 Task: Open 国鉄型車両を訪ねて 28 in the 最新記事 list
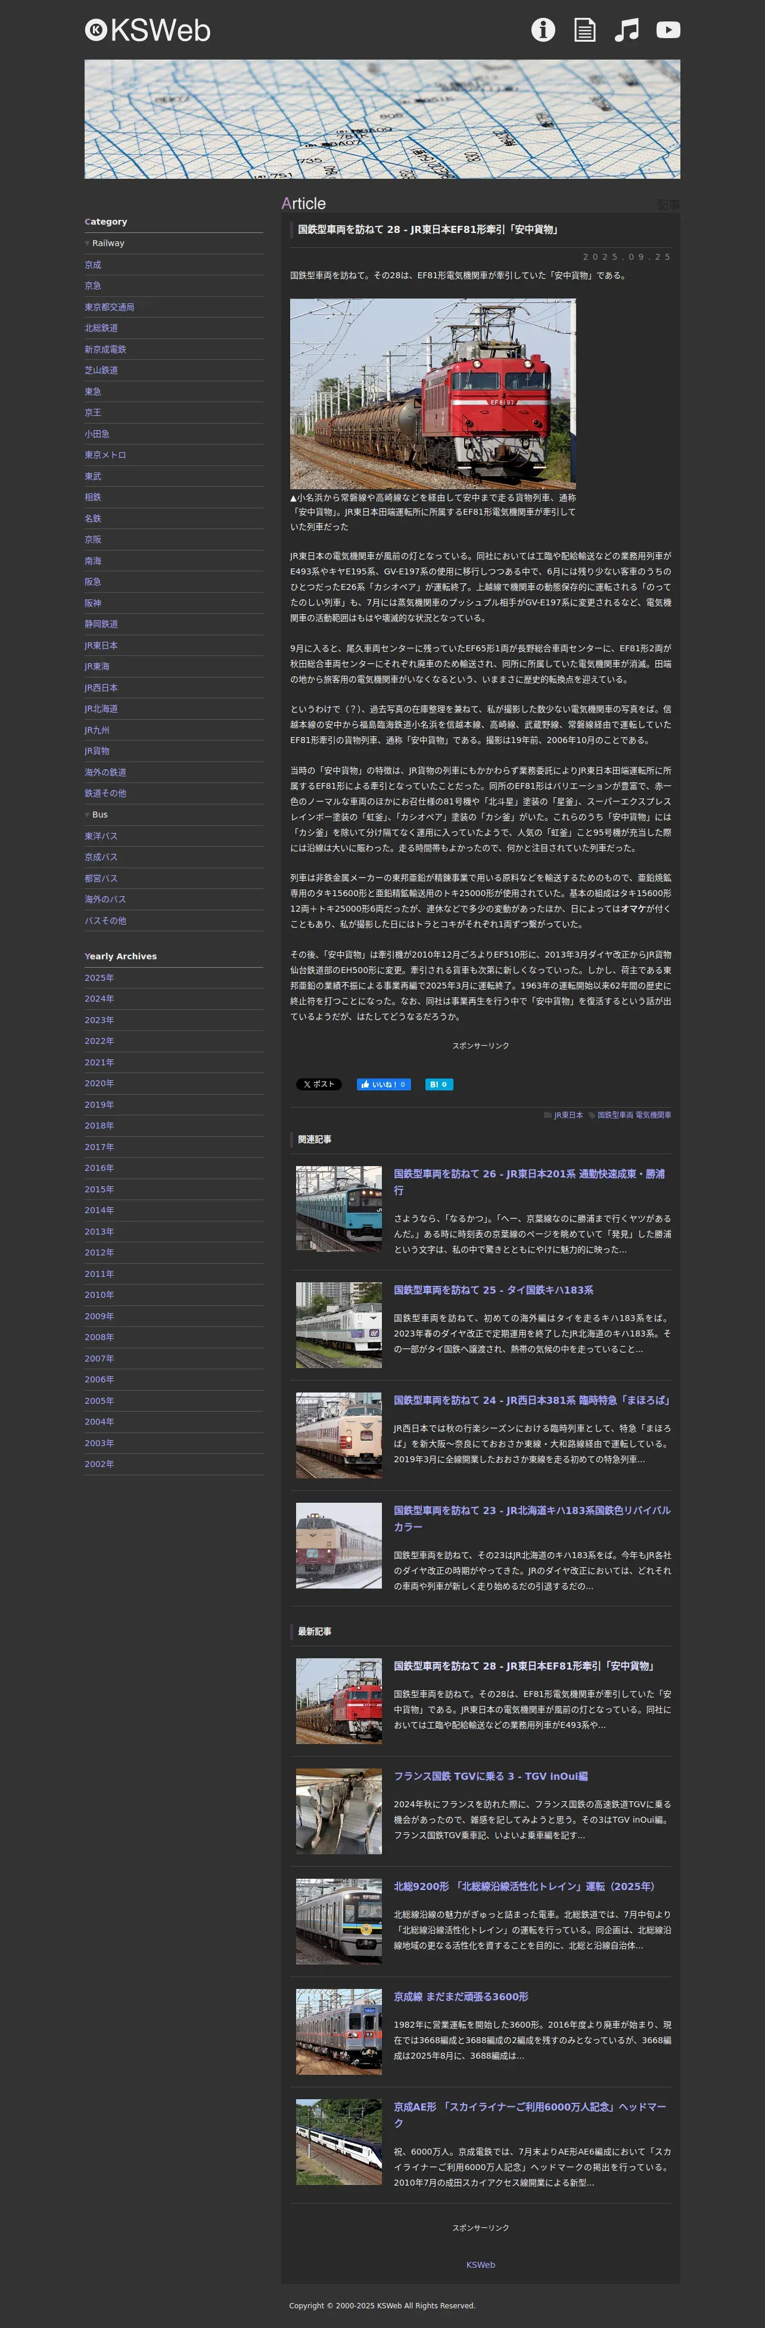[525, 1665]
